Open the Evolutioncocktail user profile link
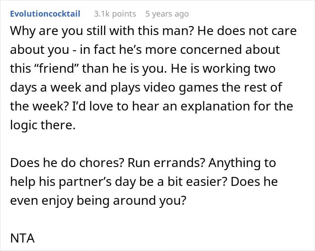This screenshot has height=251, width=315. [x=45, y=13]
